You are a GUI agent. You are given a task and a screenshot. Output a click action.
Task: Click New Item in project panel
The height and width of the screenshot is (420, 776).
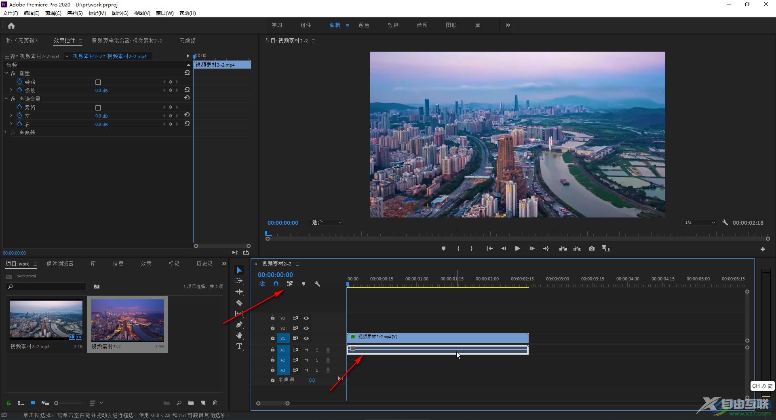(203, 403)
